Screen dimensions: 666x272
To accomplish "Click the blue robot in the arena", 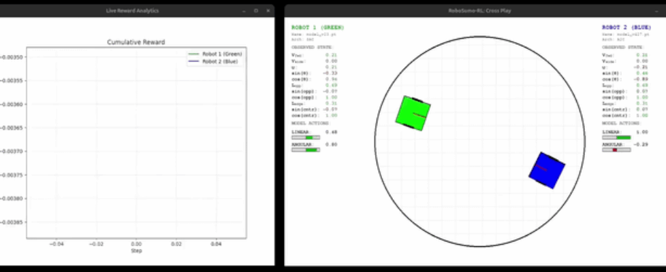I will click(547, 170).
